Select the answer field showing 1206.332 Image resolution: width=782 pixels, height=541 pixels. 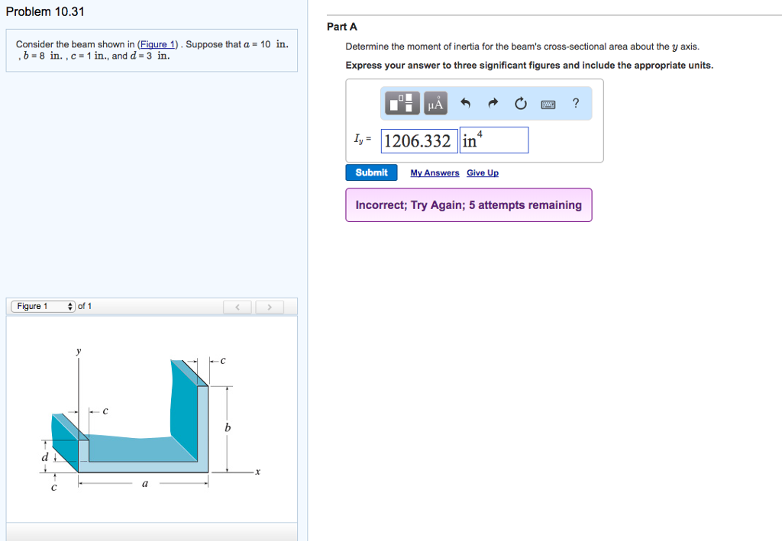coord(418,140)
